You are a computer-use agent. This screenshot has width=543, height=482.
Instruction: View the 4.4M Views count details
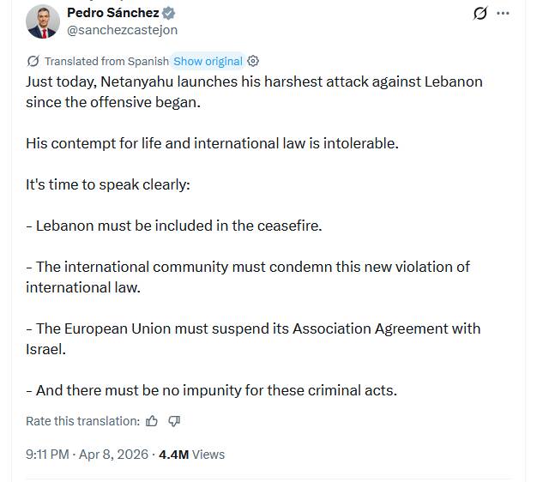pyautogui.click(x=191, y=455)
